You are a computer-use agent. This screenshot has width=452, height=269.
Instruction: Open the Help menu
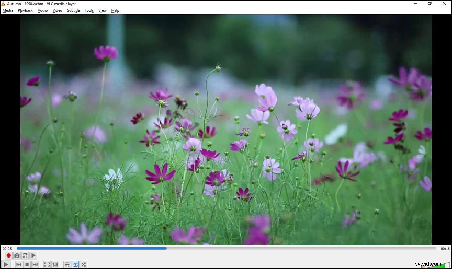[x=115, y=10]
